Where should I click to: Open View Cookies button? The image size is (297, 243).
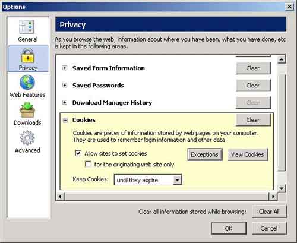click(x=248, y=154)
